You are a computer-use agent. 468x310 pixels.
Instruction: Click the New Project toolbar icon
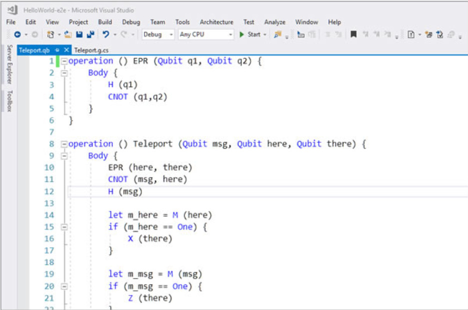50,35
